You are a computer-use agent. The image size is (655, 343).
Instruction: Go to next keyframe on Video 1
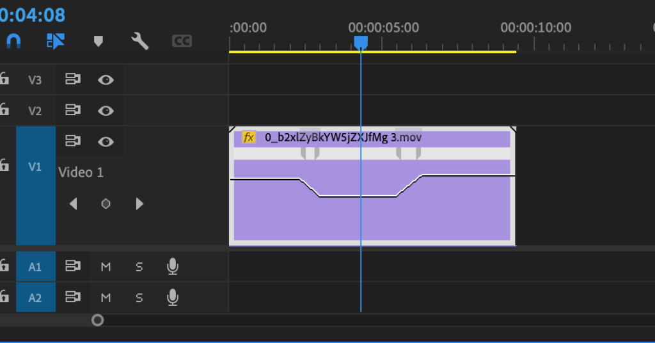139,204
